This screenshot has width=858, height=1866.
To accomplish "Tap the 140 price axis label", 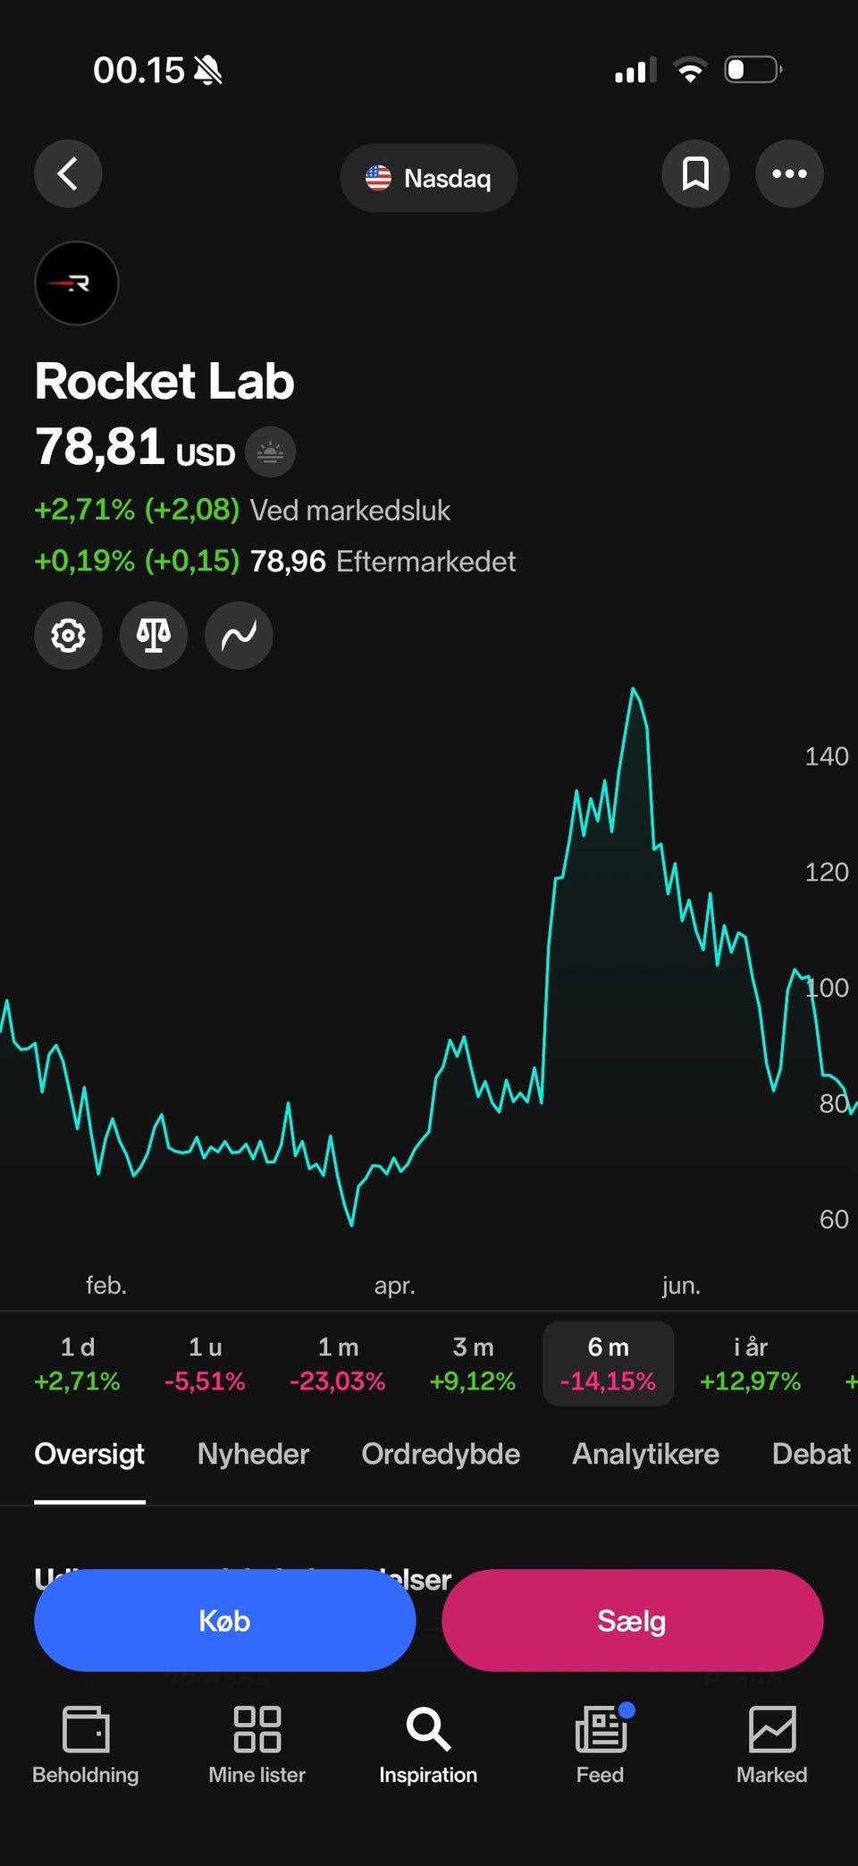I will click(x=827, y=756).
